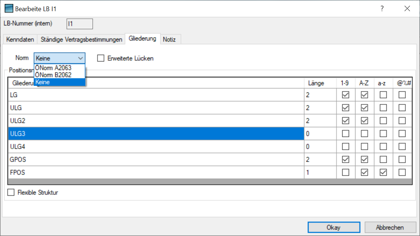420x236 pixels.
Task: Collapse the Norm dropdown arrow
Action: (x=80, y=58)
